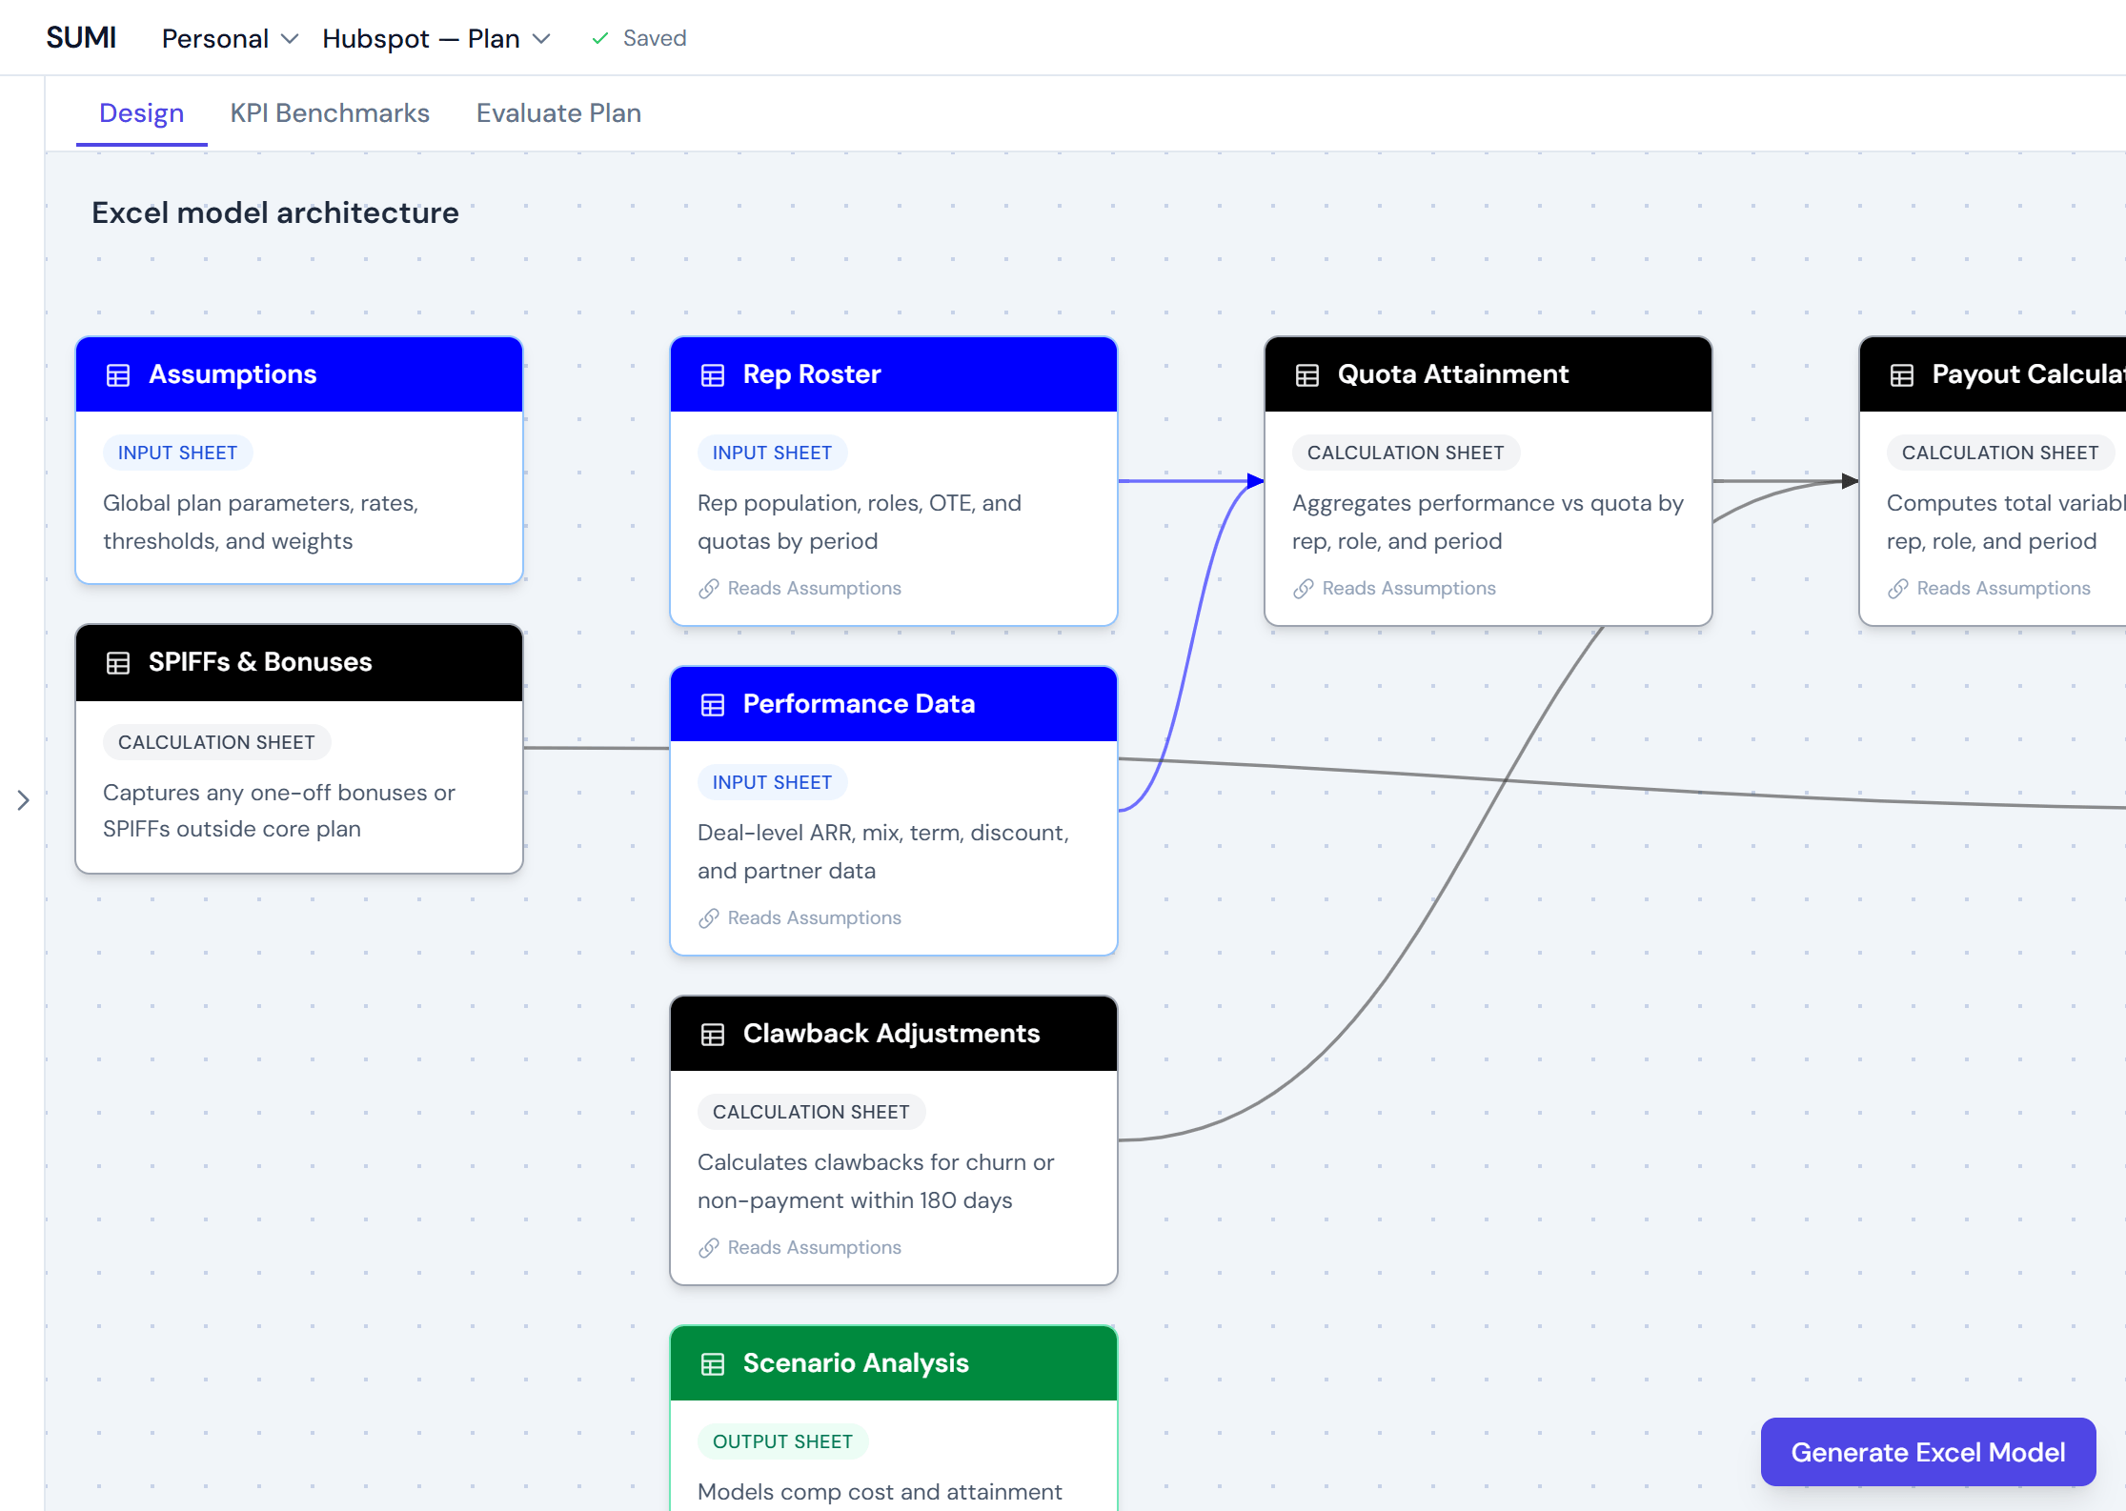
Task: Click the Saved status text
Action: pyautogui.click(x=655, y=38)
